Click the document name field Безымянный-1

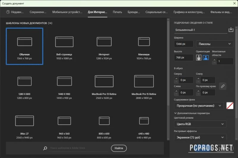click(201, 30)
